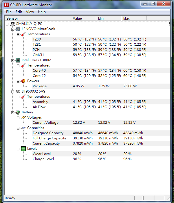Click the Value column header

(83, 19)
